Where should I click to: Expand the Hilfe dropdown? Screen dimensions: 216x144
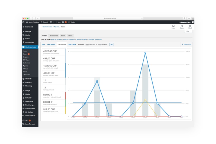pos(188,31)
